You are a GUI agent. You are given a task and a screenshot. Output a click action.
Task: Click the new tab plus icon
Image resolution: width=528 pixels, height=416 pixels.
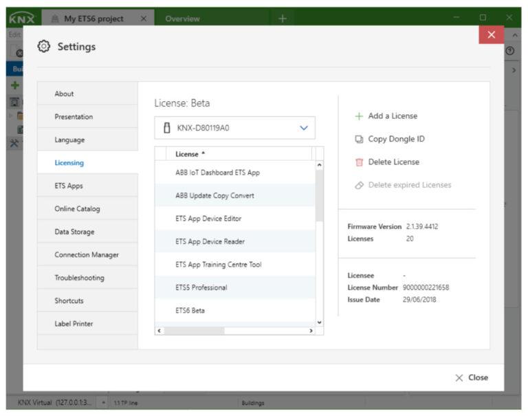(x=283, y=19)
